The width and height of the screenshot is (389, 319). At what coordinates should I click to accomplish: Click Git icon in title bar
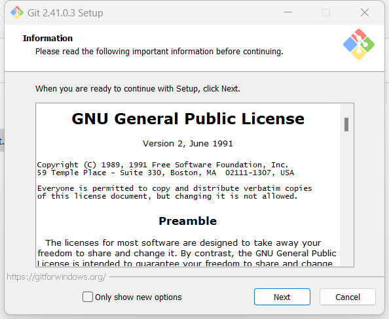[17, 12]
